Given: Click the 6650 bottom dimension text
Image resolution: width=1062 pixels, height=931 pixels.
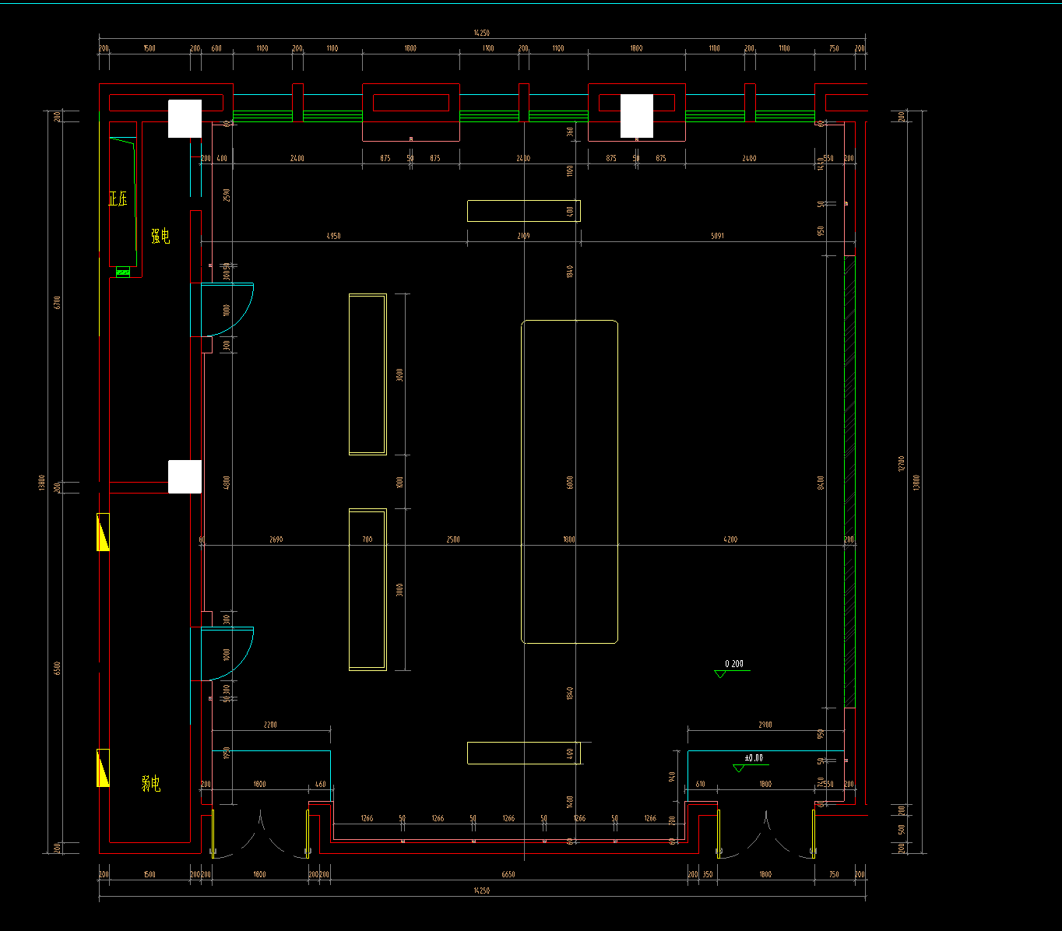Looking at the screenshot, I should [508, 875].
